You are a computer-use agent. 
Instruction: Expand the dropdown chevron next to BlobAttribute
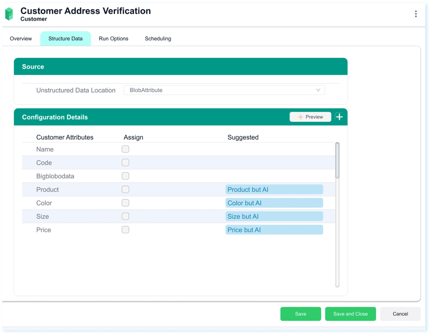318,90
